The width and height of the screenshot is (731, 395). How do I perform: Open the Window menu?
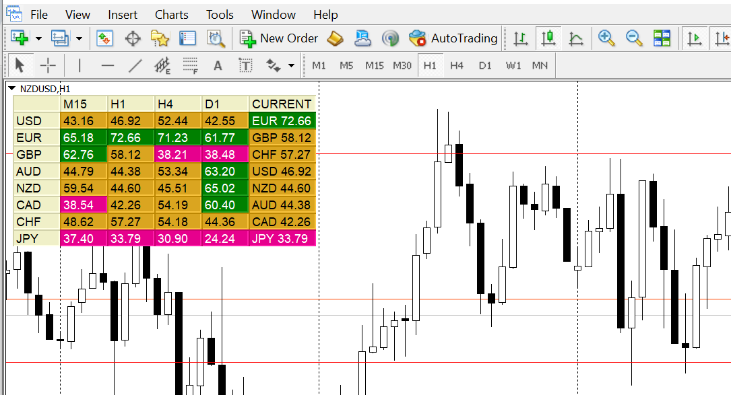tap(274, 15)
